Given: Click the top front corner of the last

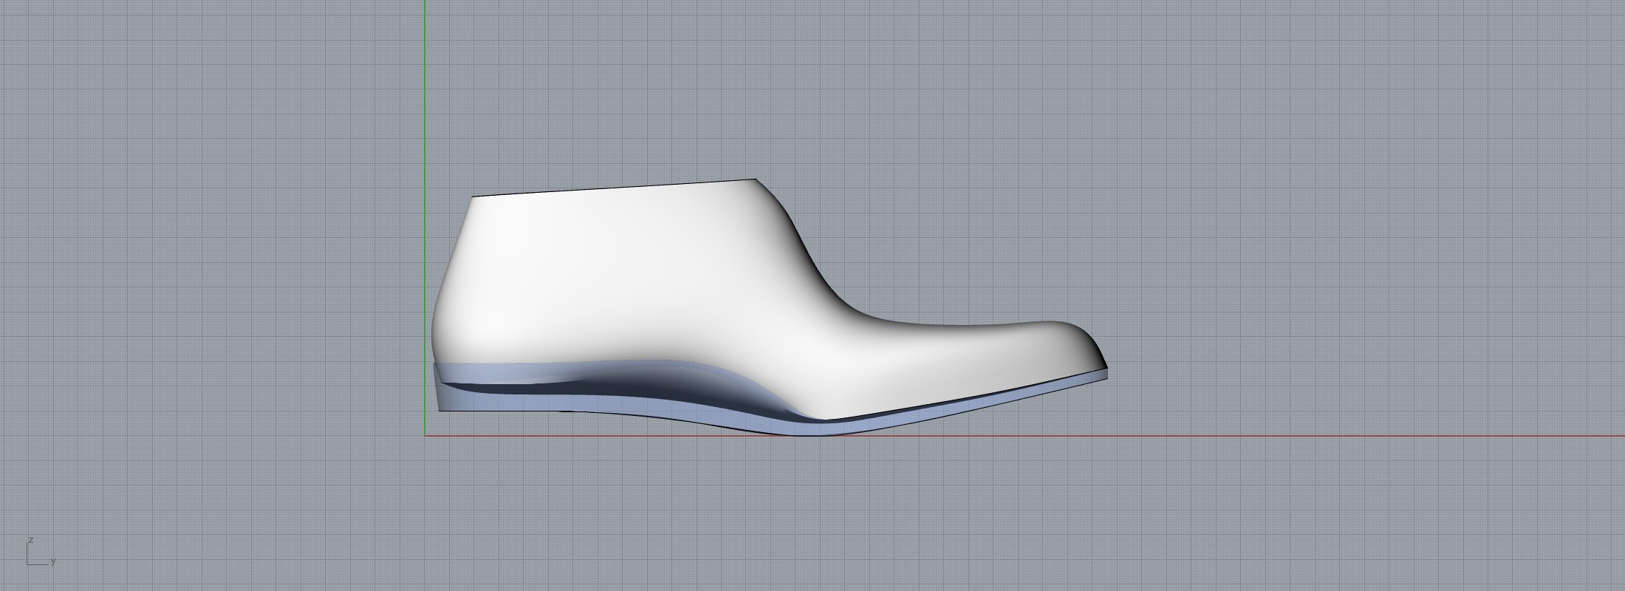Looking at the screenshot, I should [x=756, y=180].
